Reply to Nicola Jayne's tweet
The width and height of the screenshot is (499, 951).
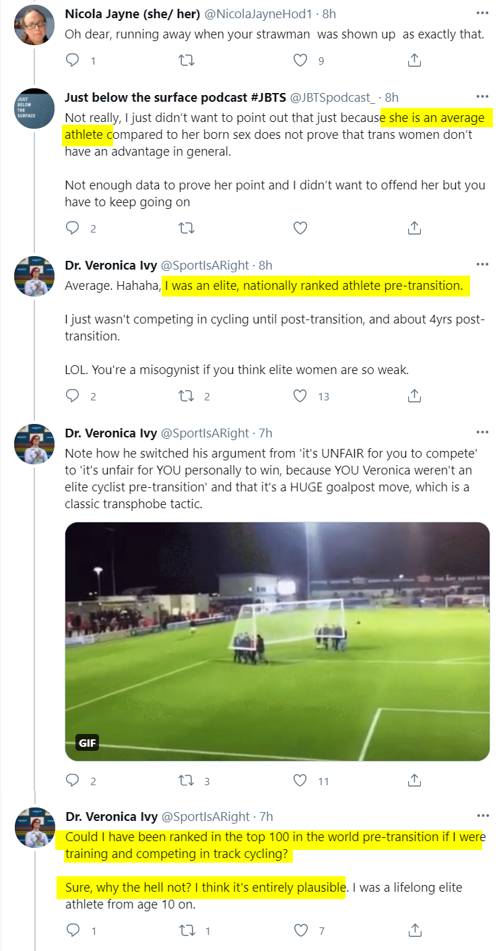point(73,61)
